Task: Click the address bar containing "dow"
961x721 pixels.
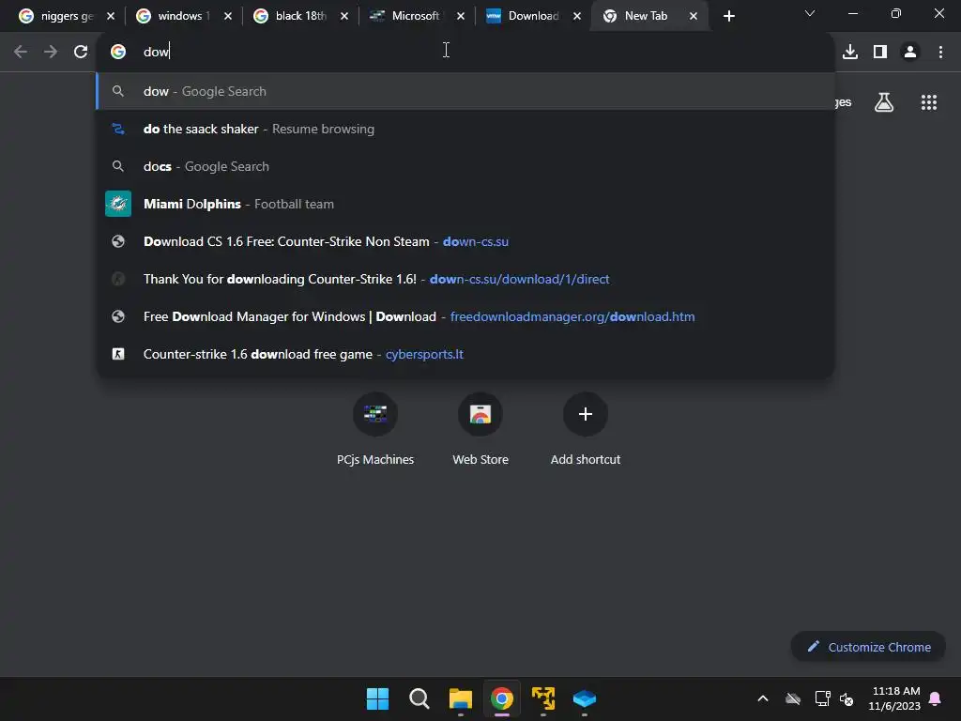Action: 465,52
